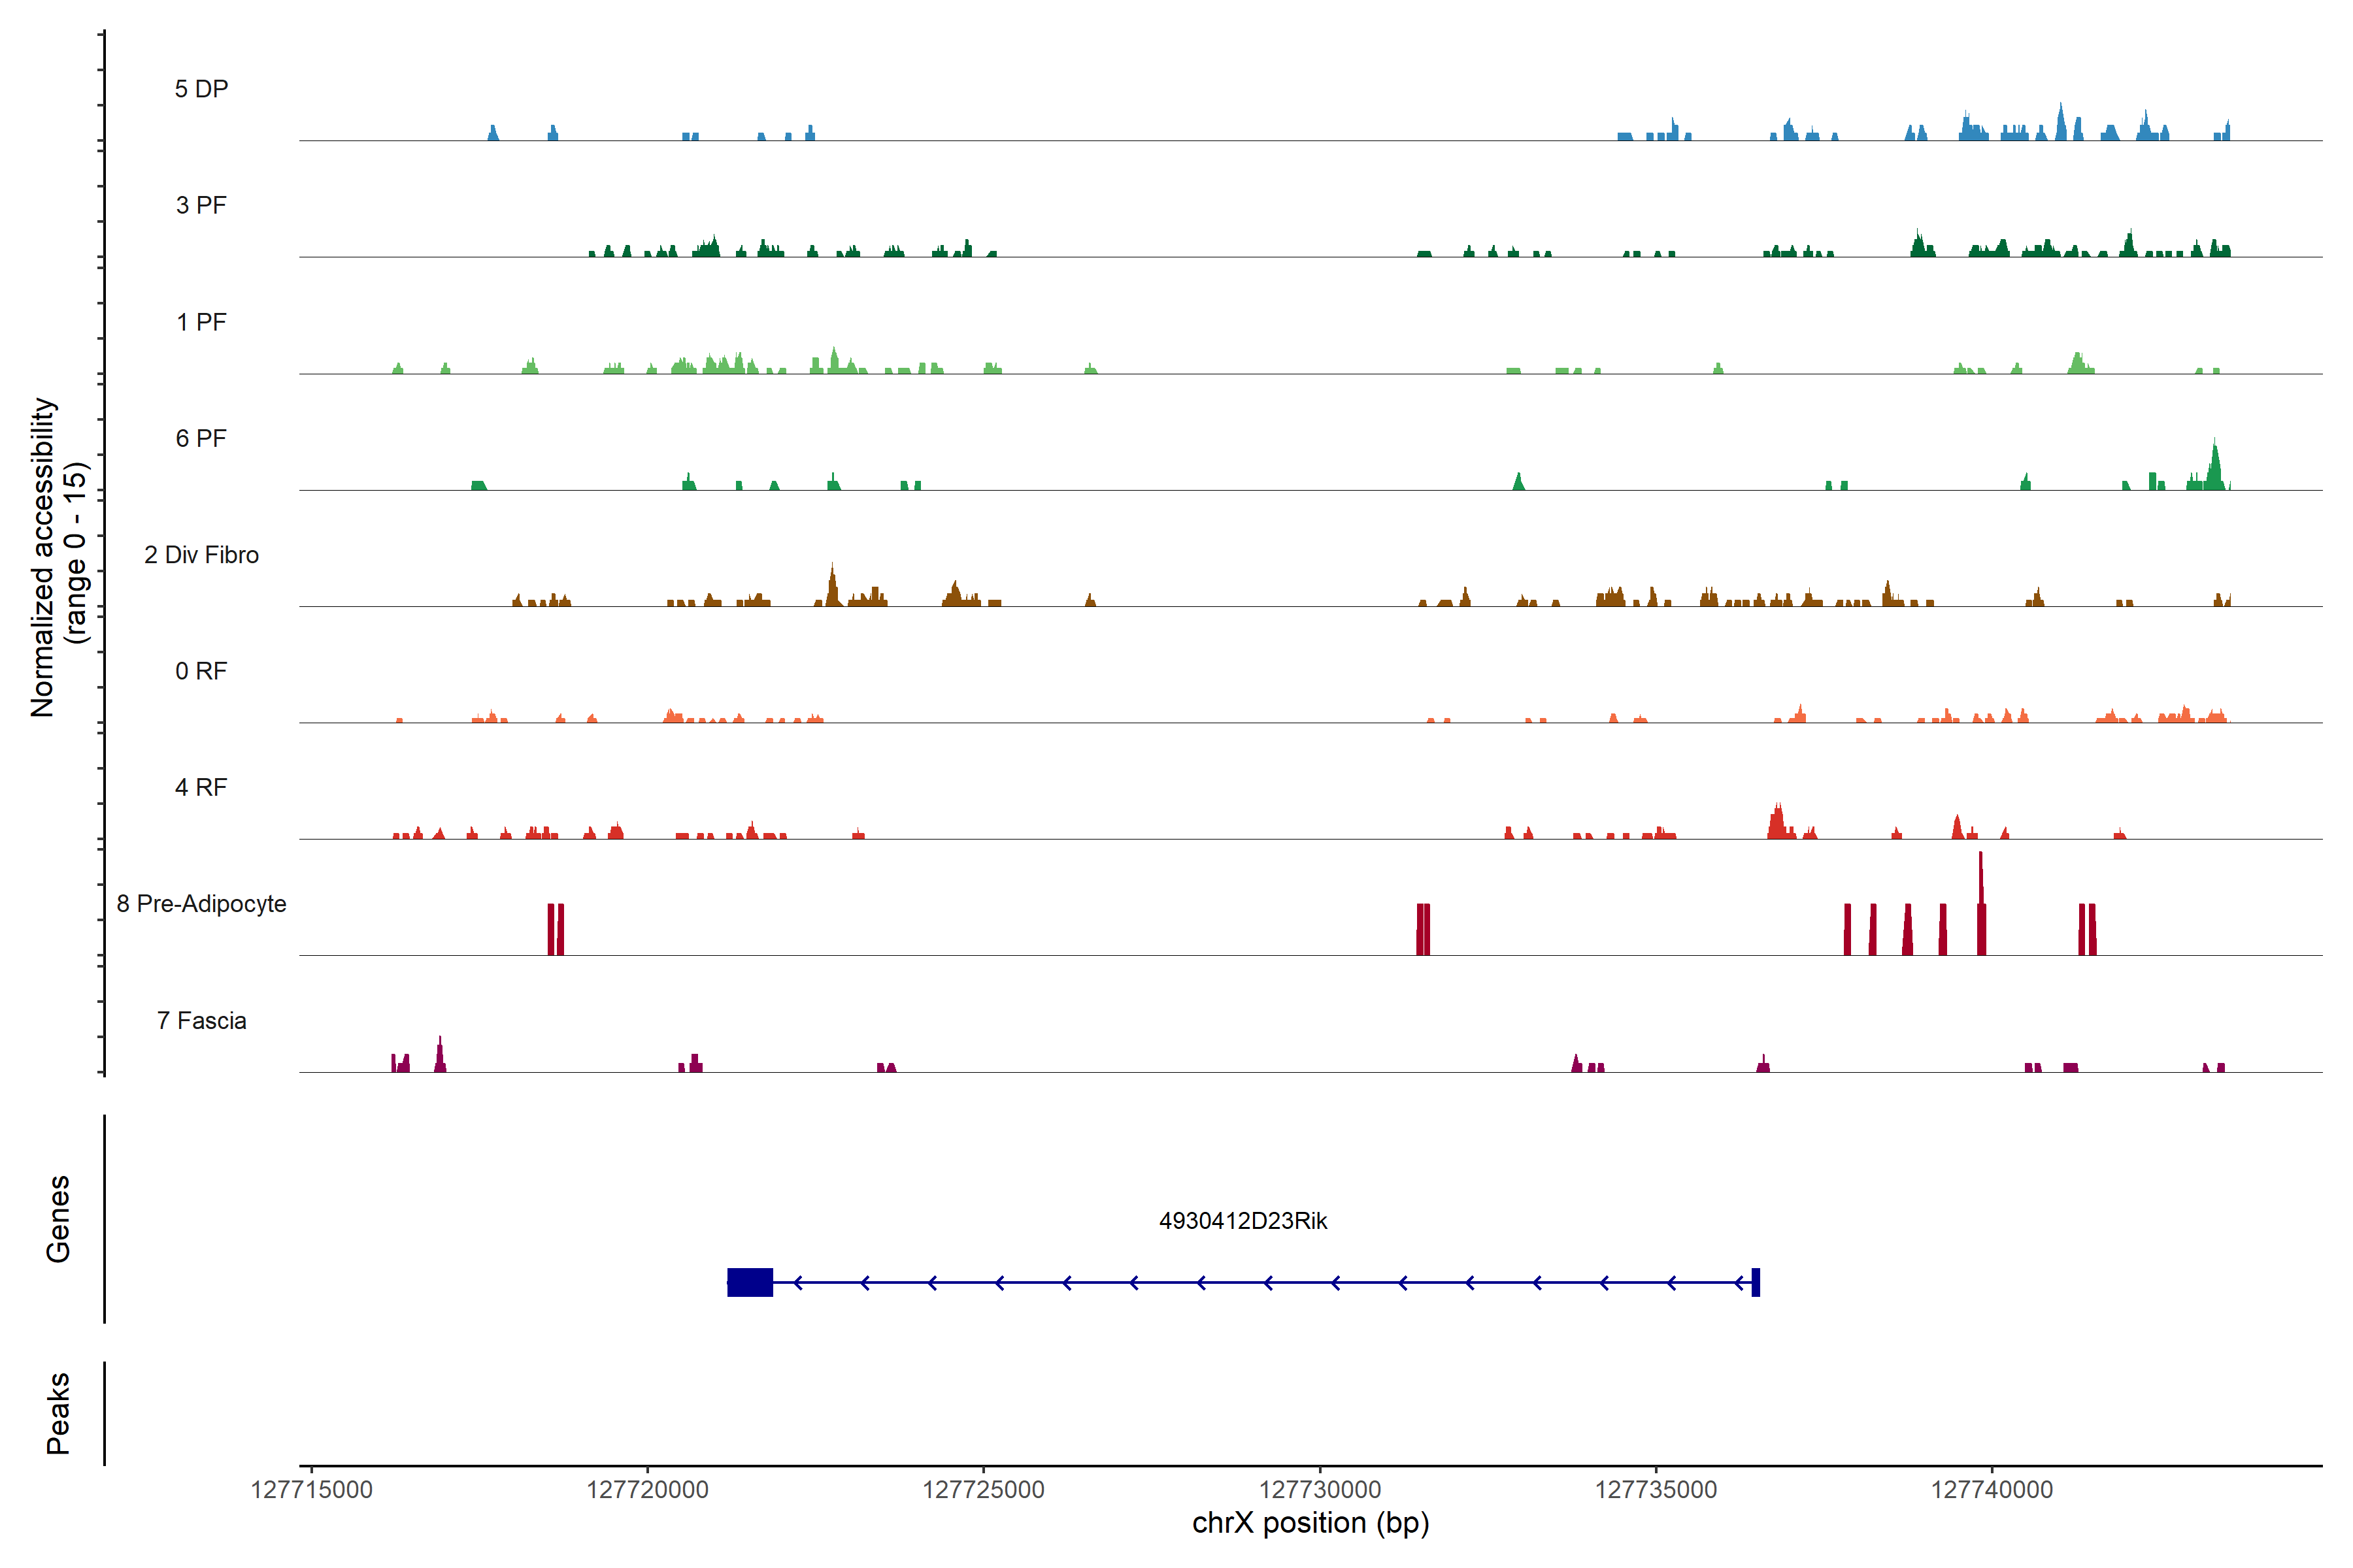Click the 1 PF track label

tap(201, 322)
